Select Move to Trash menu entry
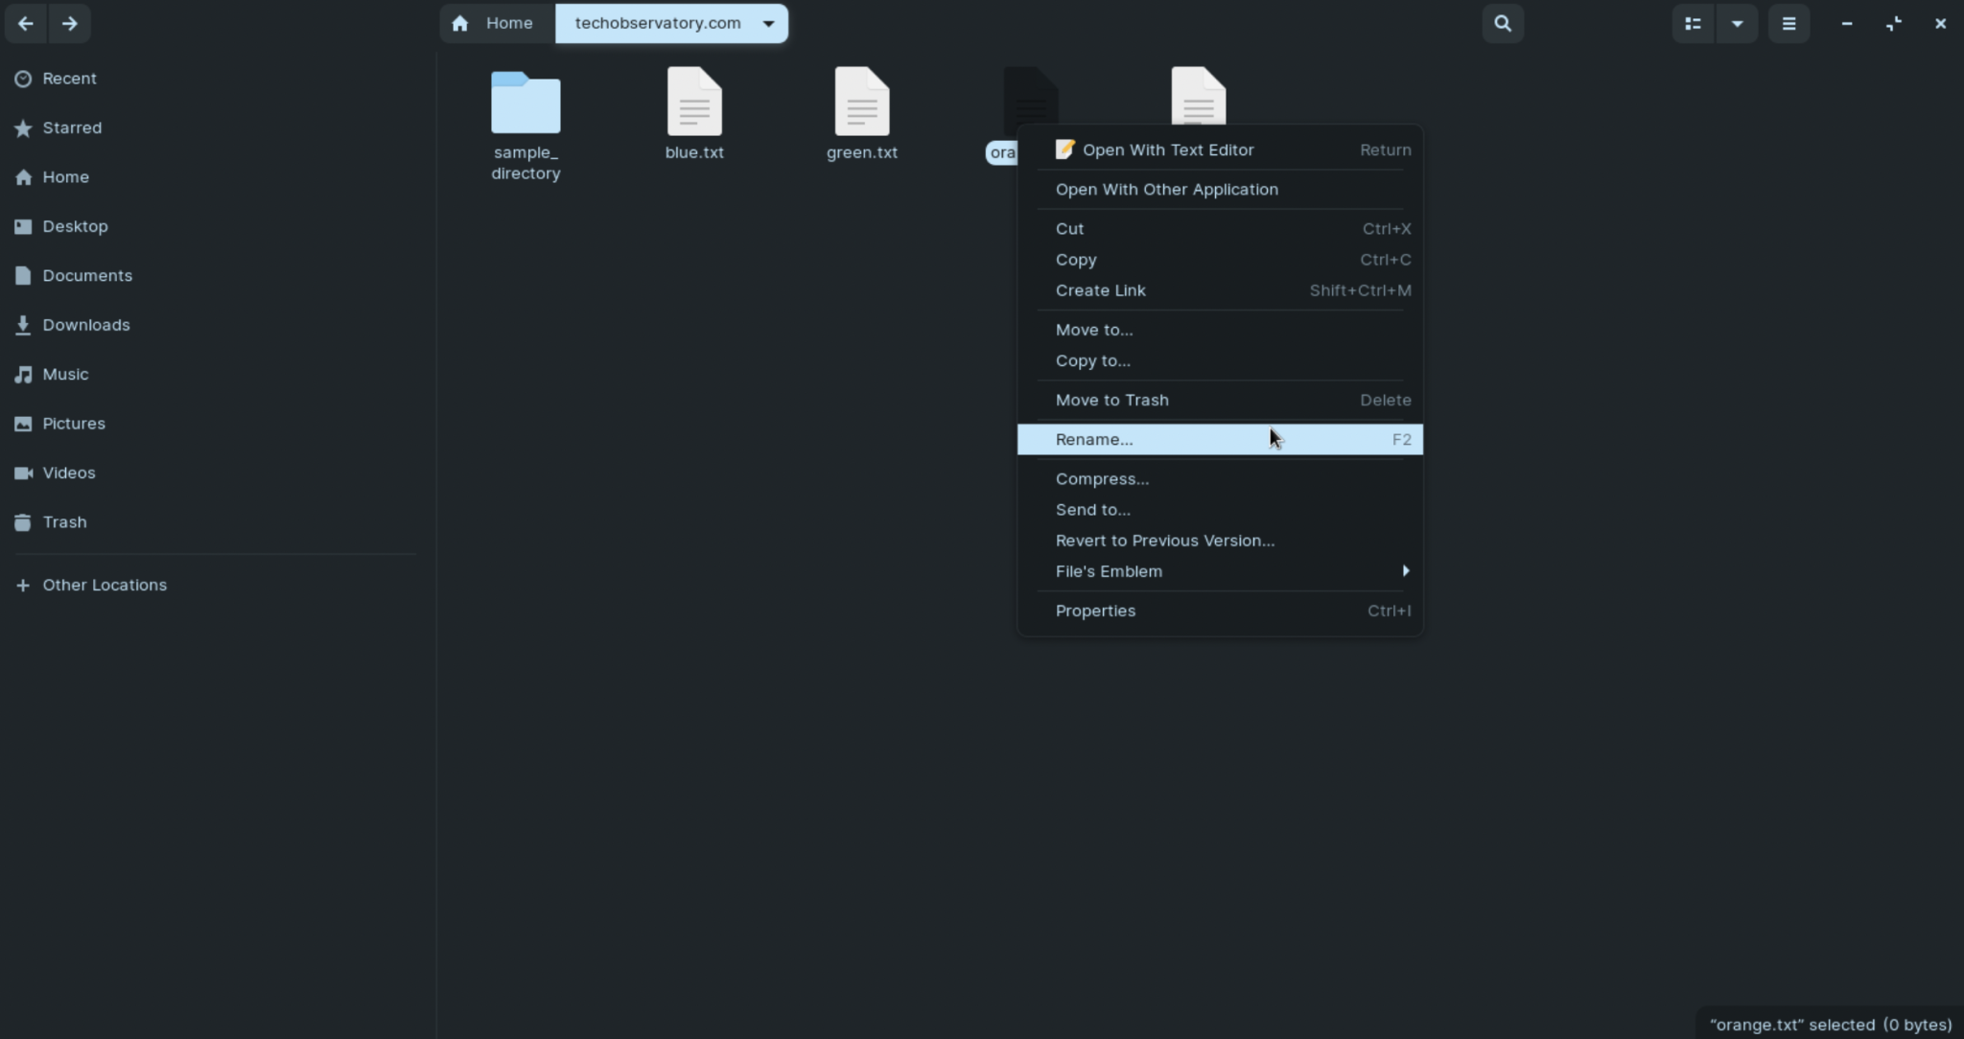Viewport: 1964px width, 1039px height. coord(1111,400)
